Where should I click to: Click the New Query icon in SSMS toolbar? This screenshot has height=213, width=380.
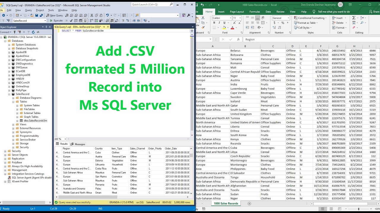coord(54,15)
